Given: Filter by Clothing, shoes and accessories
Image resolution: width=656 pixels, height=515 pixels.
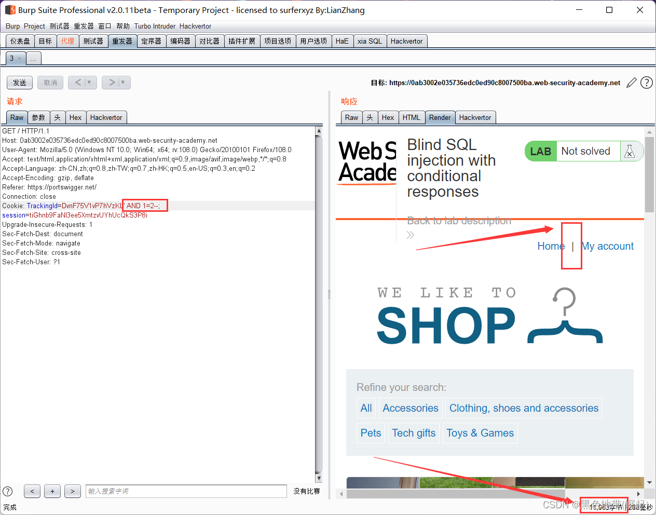Looking at the screenshot, I should pyautogui.click(x=524, y=408).
